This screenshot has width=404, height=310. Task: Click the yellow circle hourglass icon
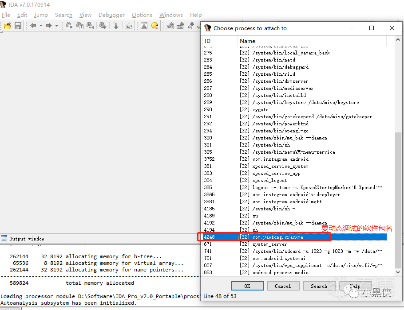[x=154, y=26]
